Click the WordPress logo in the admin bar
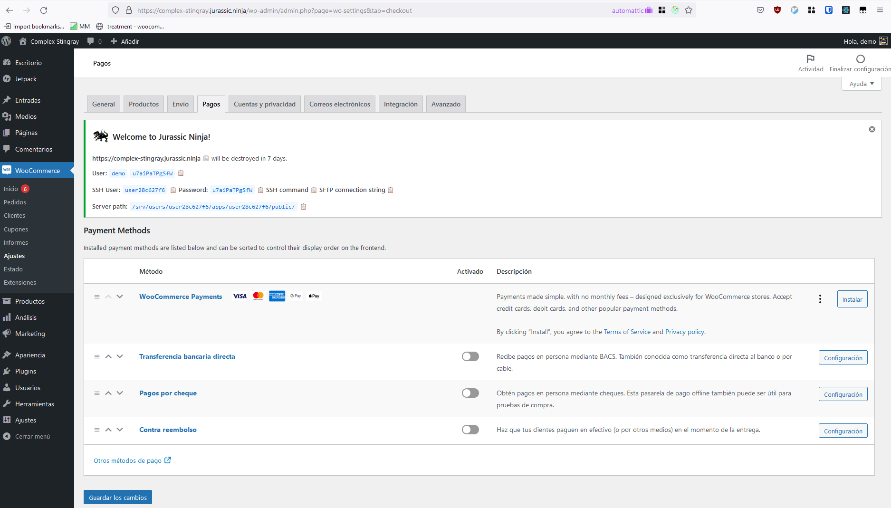This screenshot has height=508, width=891. pyautogui.click(x=7, y=41)
